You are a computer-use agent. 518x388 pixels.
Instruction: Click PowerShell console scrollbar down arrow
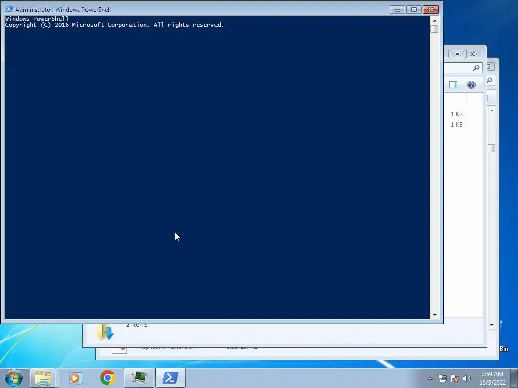pos(435,315)
